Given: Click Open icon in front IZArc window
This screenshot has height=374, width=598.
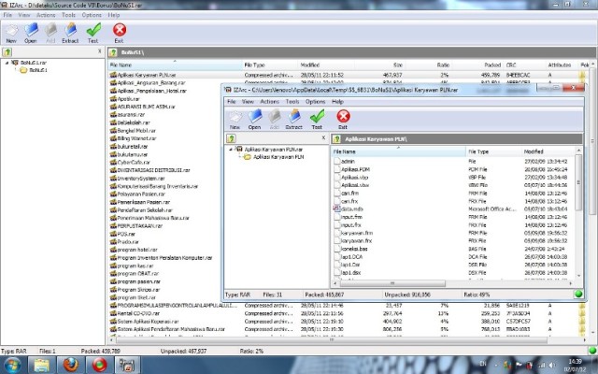Looking at the screenshot, I should pos(255,119).
